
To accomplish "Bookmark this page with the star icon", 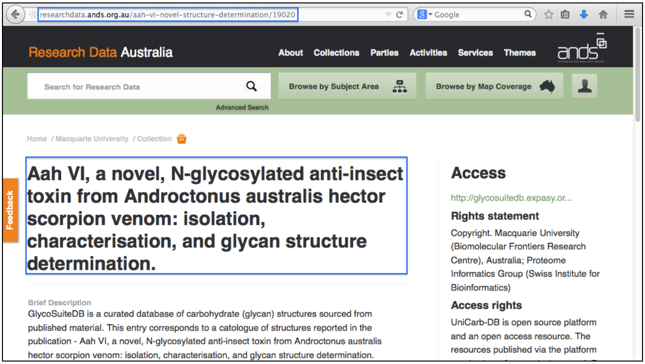I will 549,15.
